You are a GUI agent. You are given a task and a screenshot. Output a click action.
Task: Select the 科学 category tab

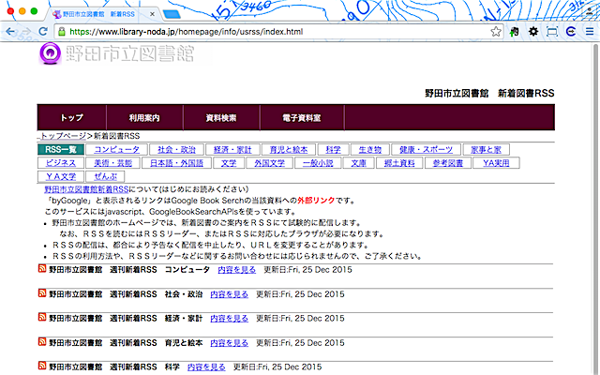pyautogui.click(x=333, y=150)
